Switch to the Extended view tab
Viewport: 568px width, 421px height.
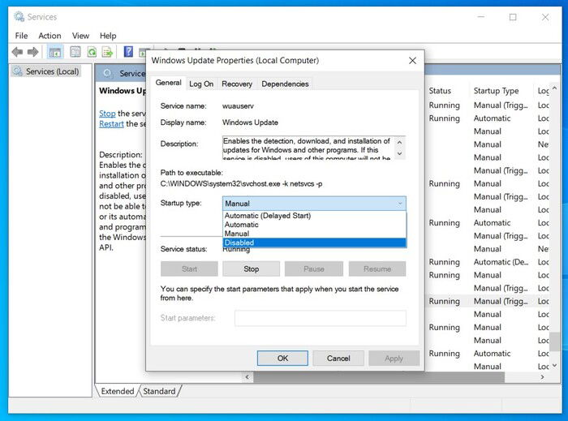coord(118,391)
